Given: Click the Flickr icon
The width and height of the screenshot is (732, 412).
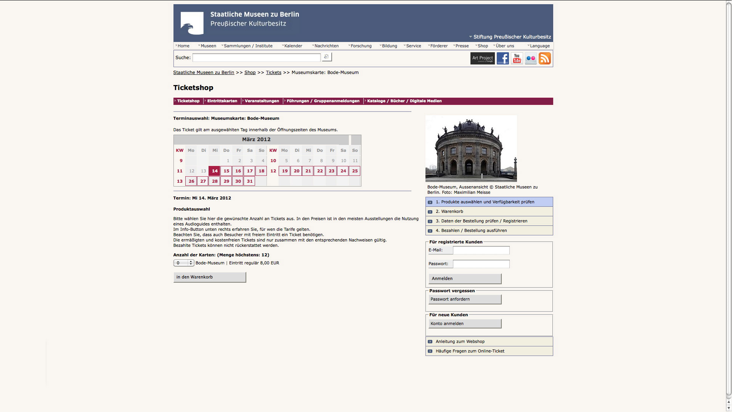Looking at the screenshot, I should 531,58.
